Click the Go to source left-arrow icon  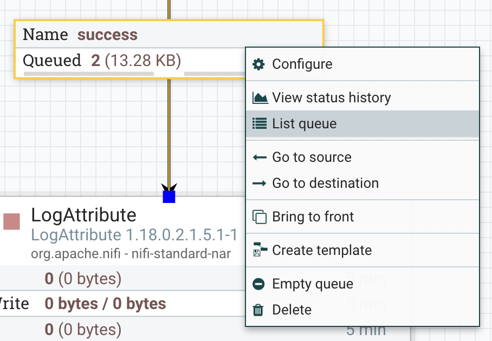click(x=260, y=158)
